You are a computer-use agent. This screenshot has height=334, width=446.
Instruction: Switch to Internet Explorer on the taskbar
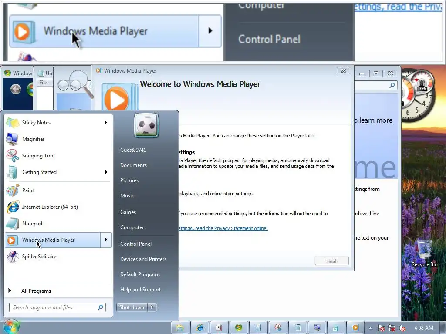(x=199, y=328)
